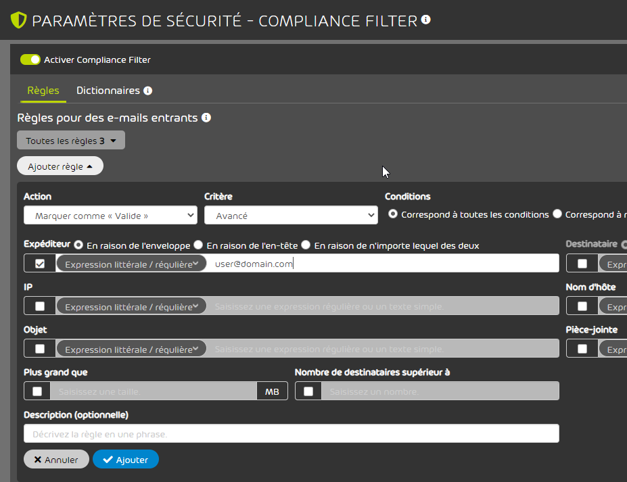Image resolution: width=627 pixels, height=482 pixels.
Task: Click the info icon next to Dictionnaires
Action: click(148, 91)
